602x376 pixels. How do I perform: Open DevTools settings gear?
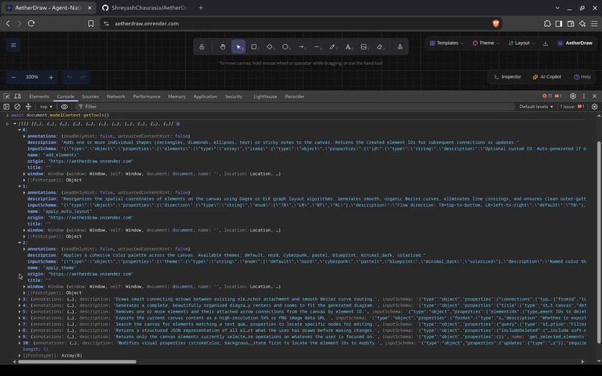click(573, 96)
